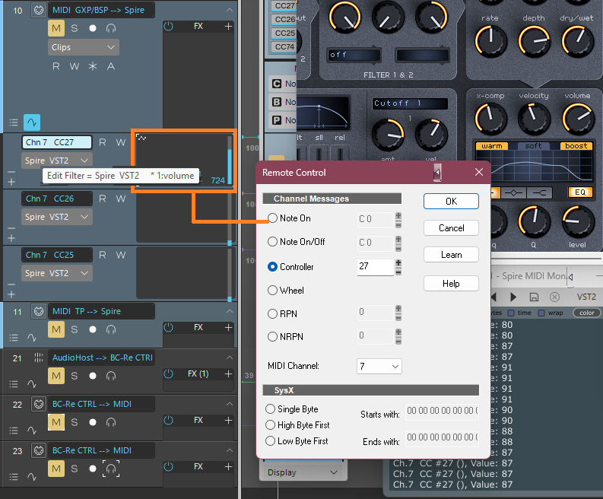
Task: Enable automation Write on Chn 7 CC27 lane
Action: coord(121,142)
